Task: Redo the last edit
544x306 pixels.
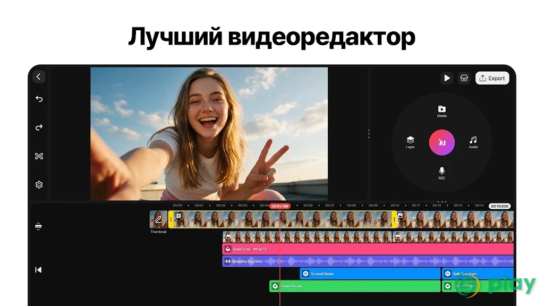Action: tap(39, 127)
